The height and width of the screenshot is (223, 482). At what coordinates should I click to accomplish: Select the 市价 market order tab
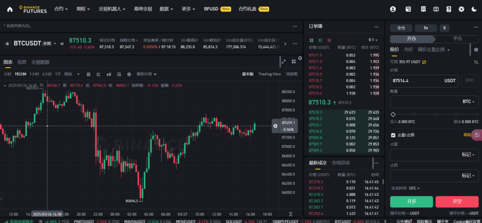(x=408, y=50)
